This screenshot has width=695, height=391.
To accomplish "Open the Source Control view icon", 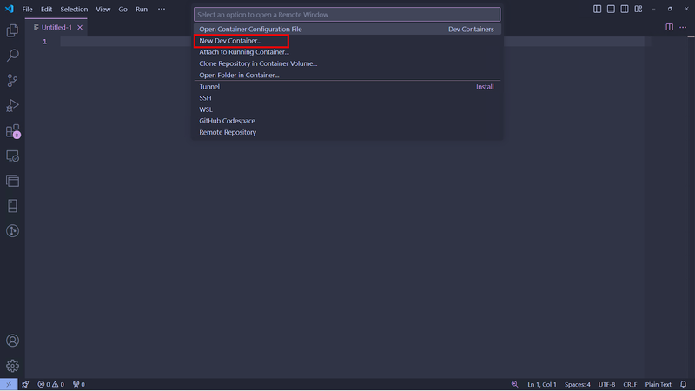I will (x=12, y=80).
